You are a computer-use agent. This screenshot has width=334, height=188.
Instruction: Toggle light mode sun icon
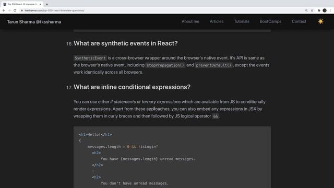[320, 21]
